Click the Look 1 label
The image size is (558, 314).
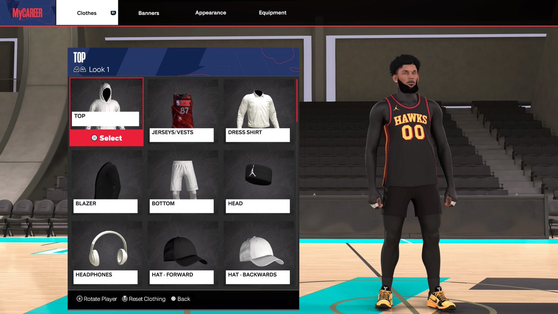tap(99, 69)
